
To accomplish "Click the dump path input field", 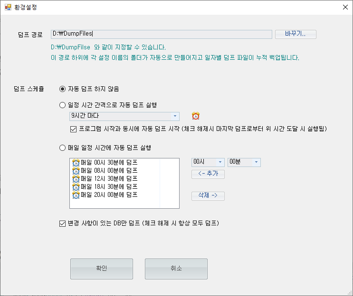I will pyautogui.click(x=162, y=34).
